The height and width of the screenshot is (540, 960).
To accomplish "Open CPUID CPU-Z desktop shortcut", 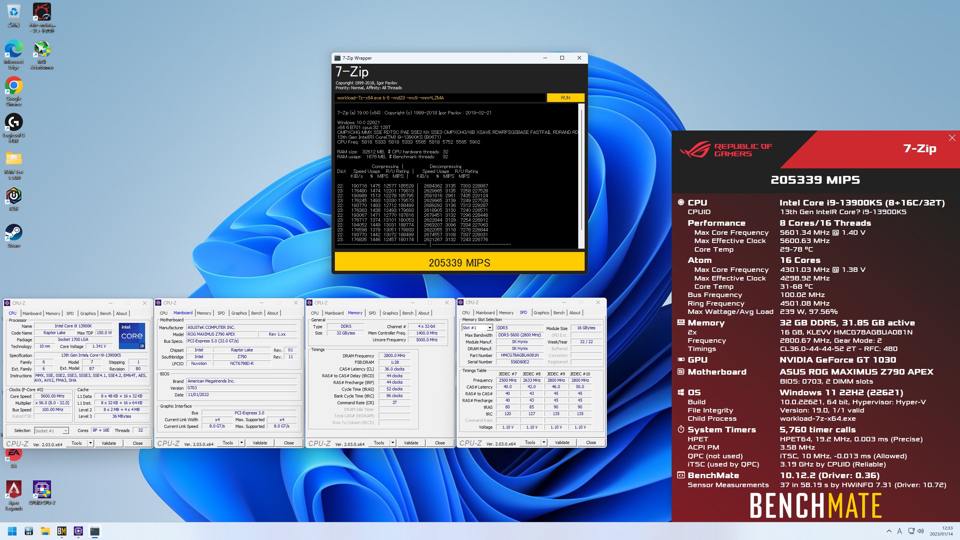I will 42,493.
